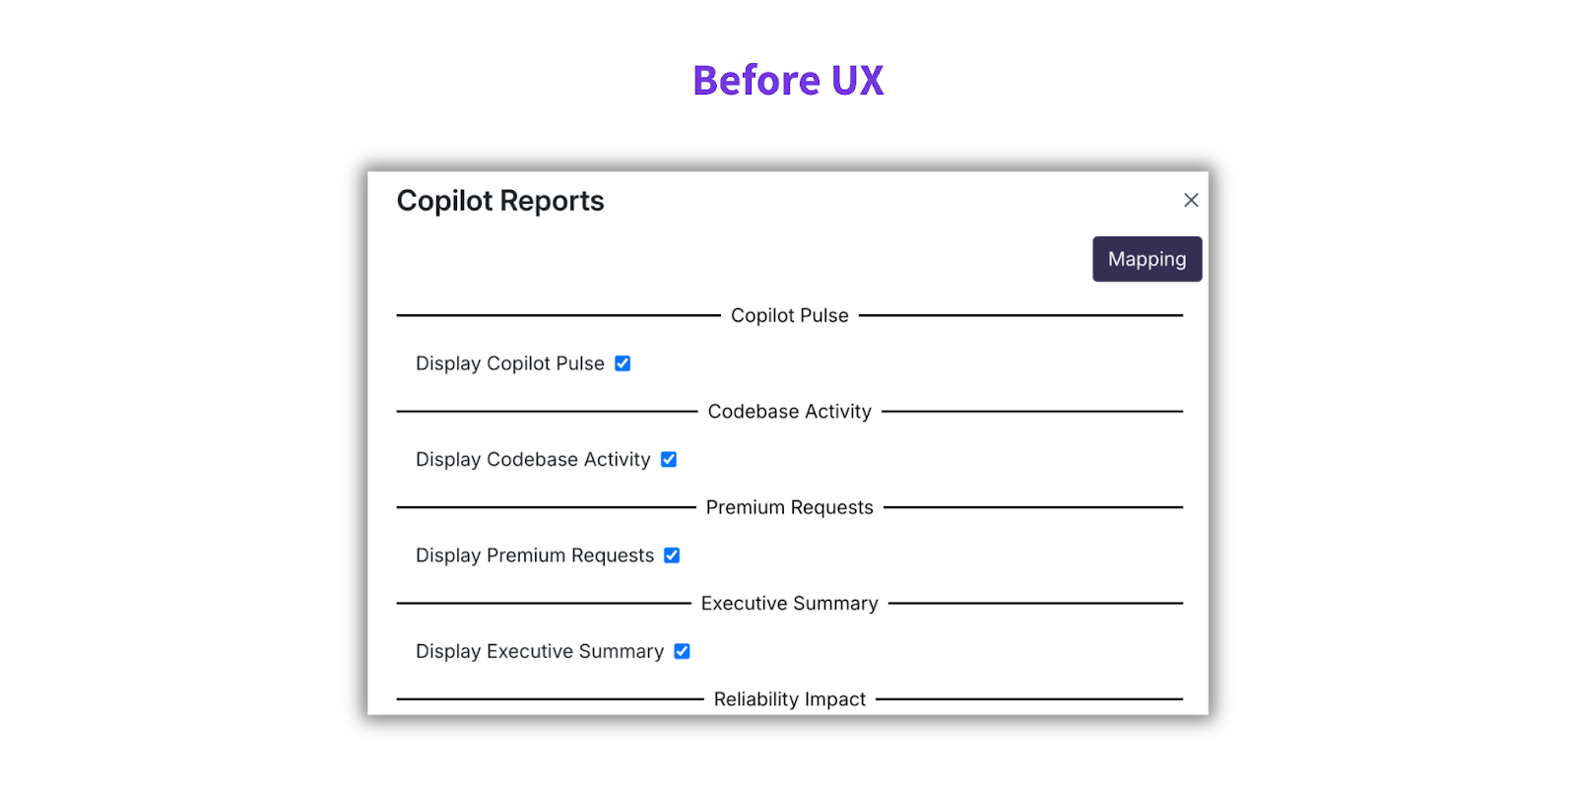Click the Mapping button
This screenshot has width=1576, height=788.
tap(1147, 259)
